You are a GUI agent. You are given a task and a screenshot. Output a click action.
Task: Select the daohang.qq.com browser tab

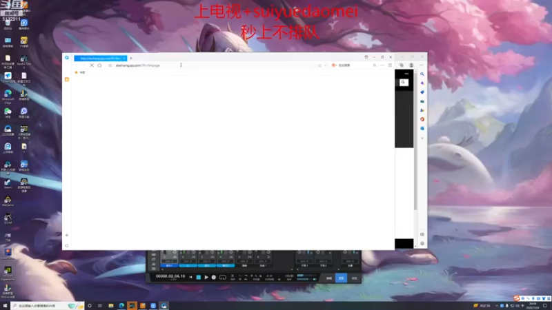tap(100, 59)
